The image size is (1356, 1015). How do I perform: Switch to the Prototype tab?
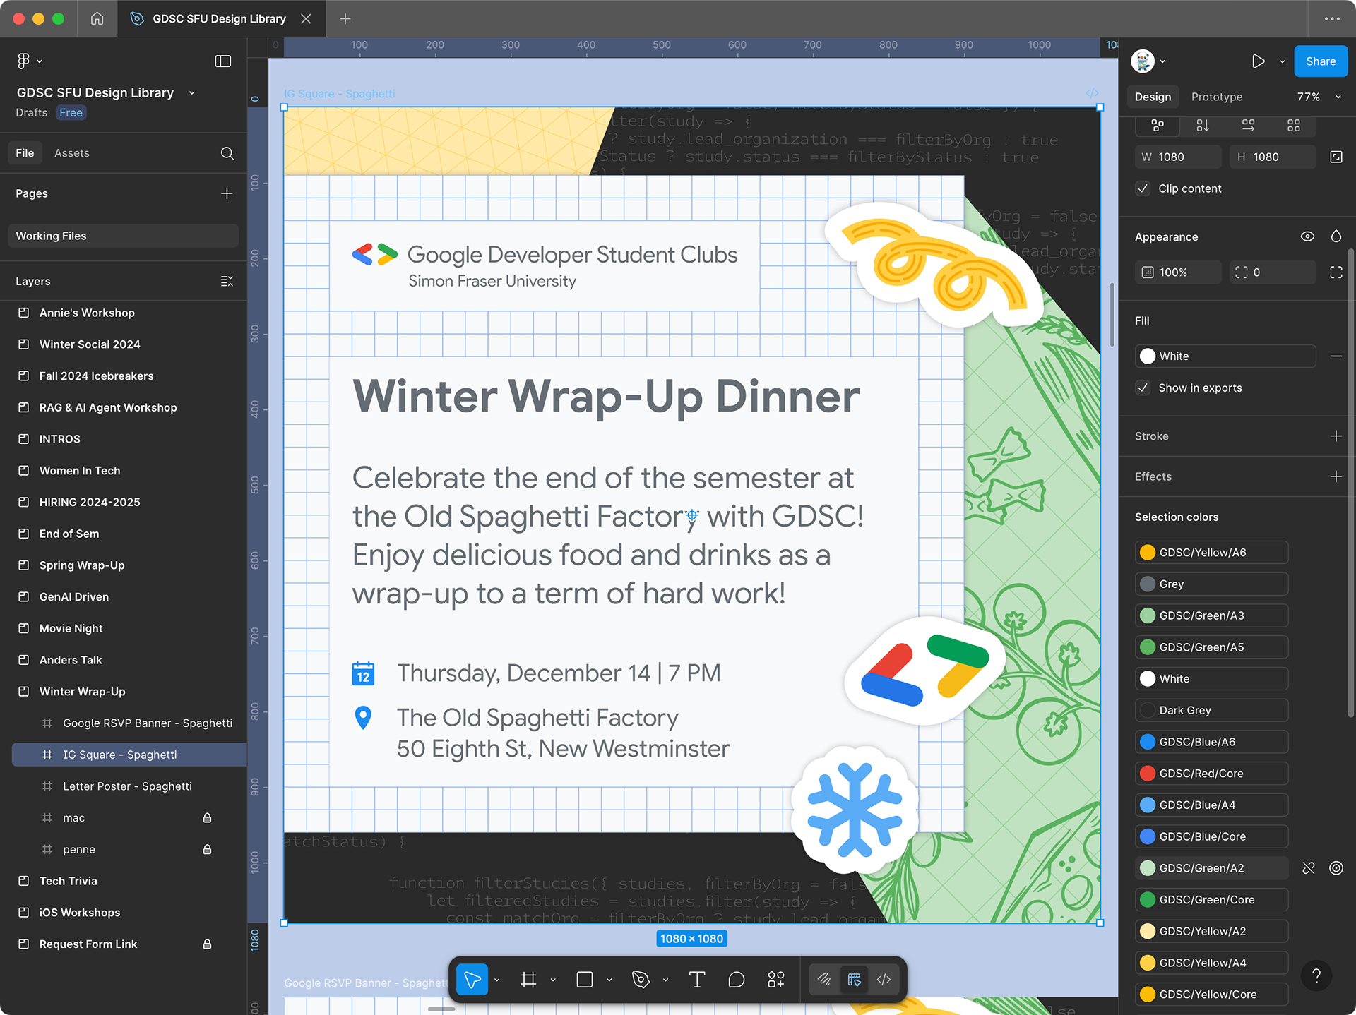coord(1216,97)
